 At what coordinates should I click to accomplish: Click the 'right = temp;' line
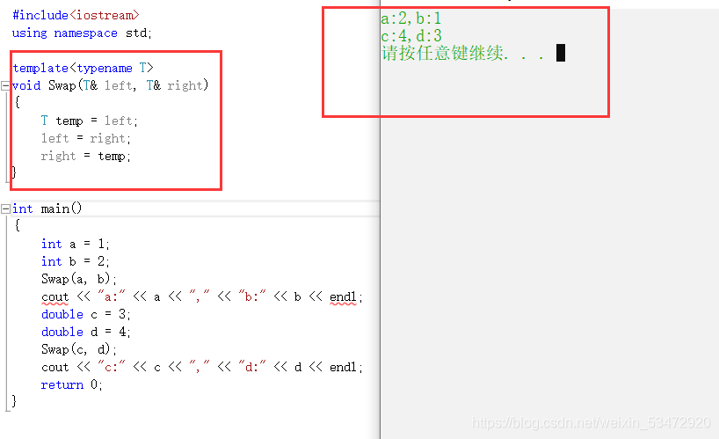pos(86,156)
